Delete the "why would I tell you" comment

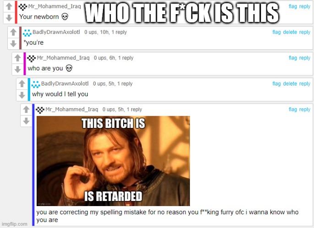coord(290,84)
